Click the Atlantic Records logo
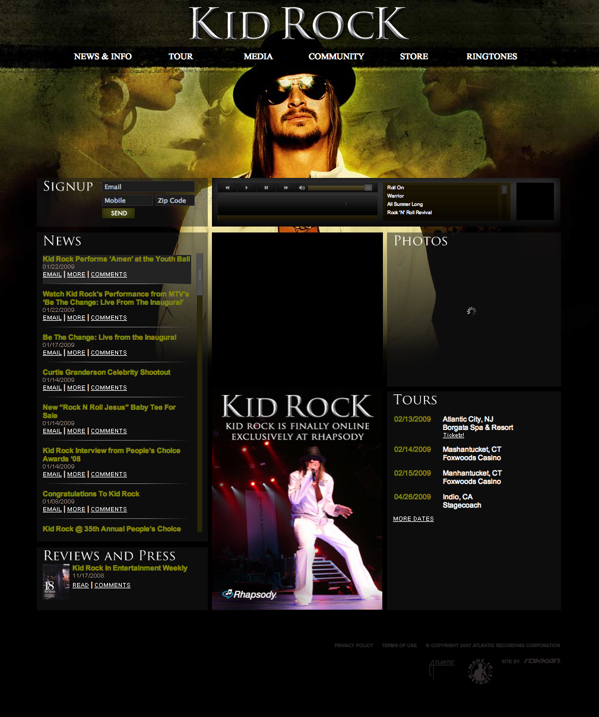 coord(442,669)
